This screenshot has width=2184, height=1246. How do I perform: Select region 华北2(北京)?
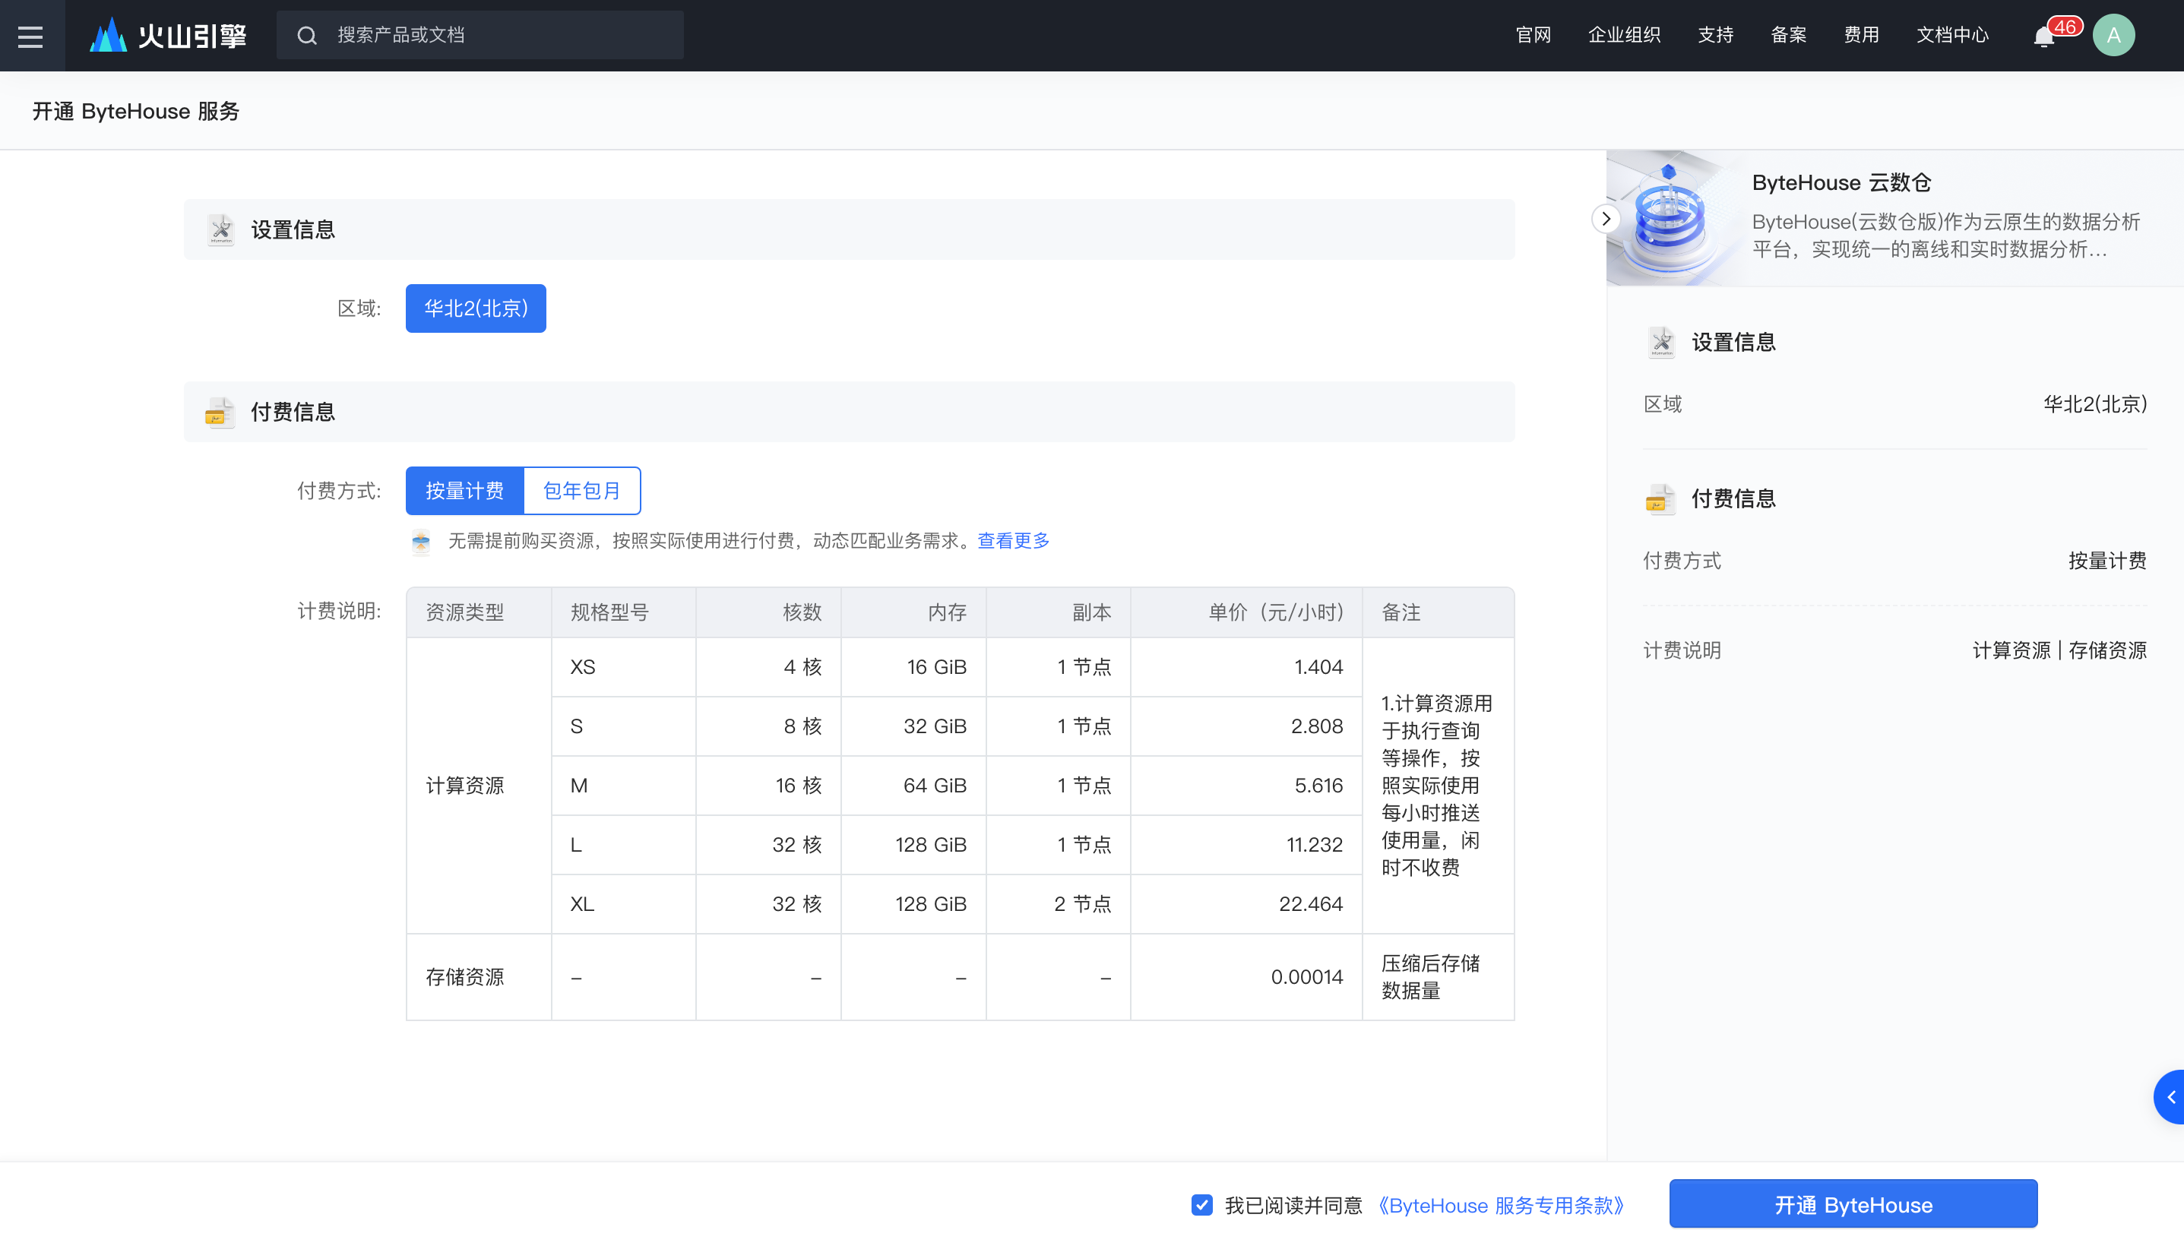476,309
